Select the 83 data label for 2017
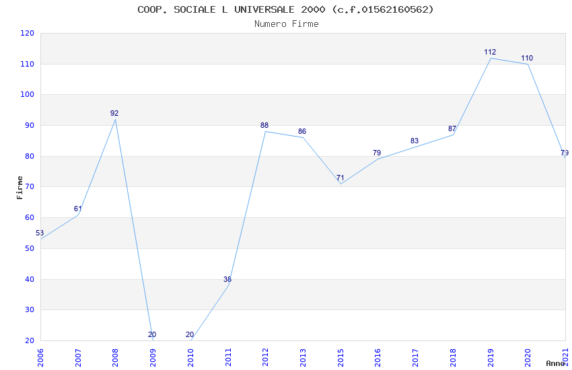 pyautogui.click(x=415, y=141)
